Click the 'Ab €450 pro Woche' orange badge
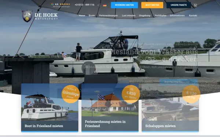Image resolution: width=220 pixels, height=137 pixels. coord(131,94)
